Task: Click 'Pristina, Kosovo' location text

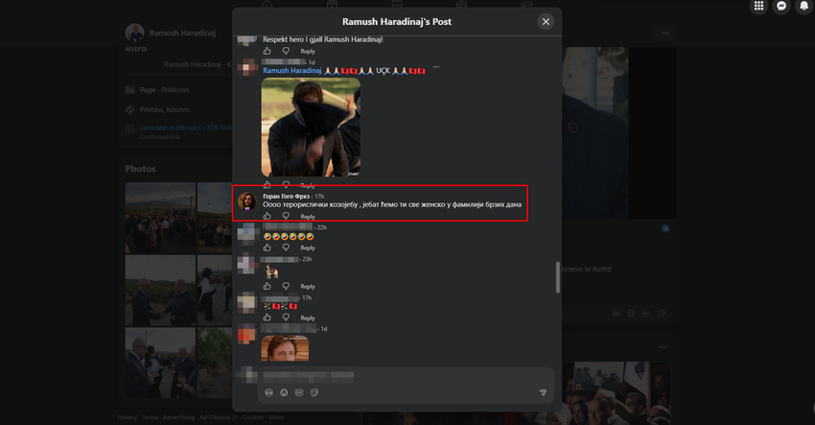Action: point(164,109)
